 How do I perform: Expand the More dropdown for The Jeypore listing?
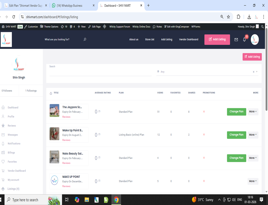pyautogui.click(x=253, y=112)
